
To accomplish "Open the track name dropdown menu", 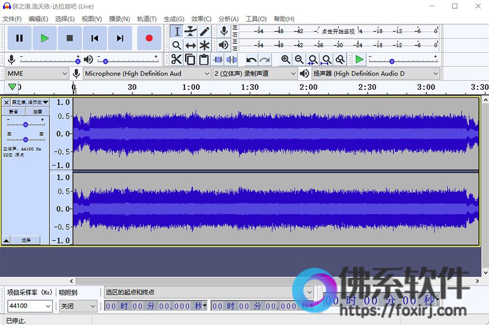I will pos(30,102).
